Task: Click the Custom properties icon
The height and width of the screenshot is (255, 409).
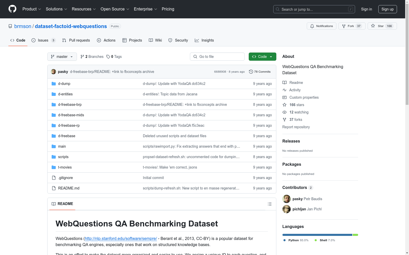Action: coord(285,97)
